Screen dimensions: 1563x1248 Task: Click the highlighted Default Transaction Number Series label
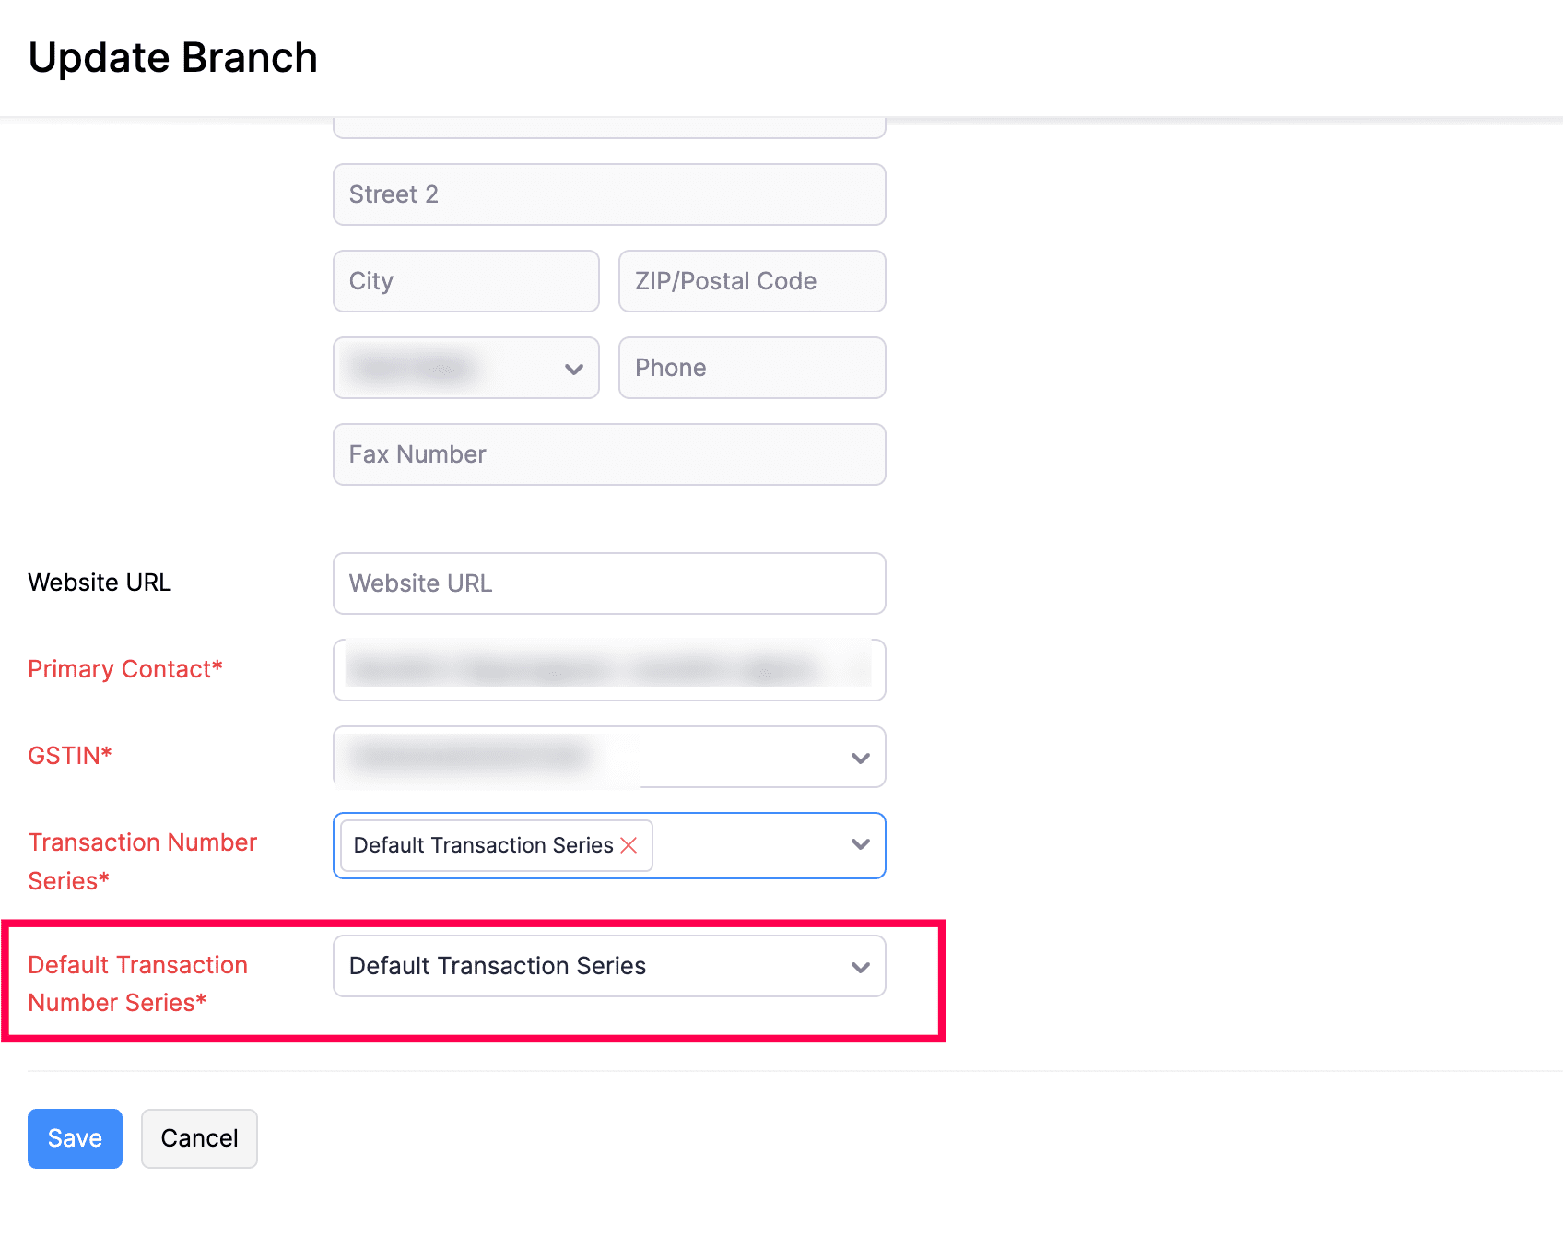click(x=138, y=983)
